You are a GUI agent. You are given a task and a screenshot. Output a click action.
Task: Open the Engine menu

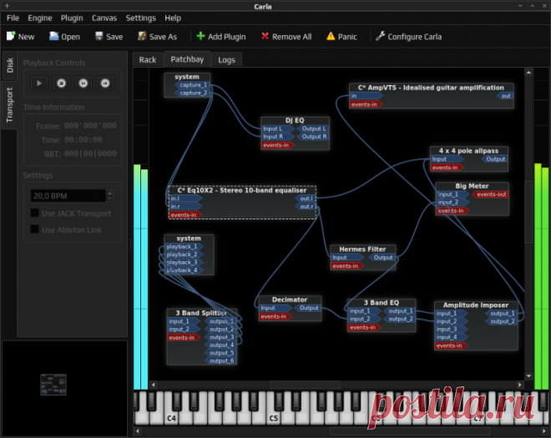click(x=40, y=18)
